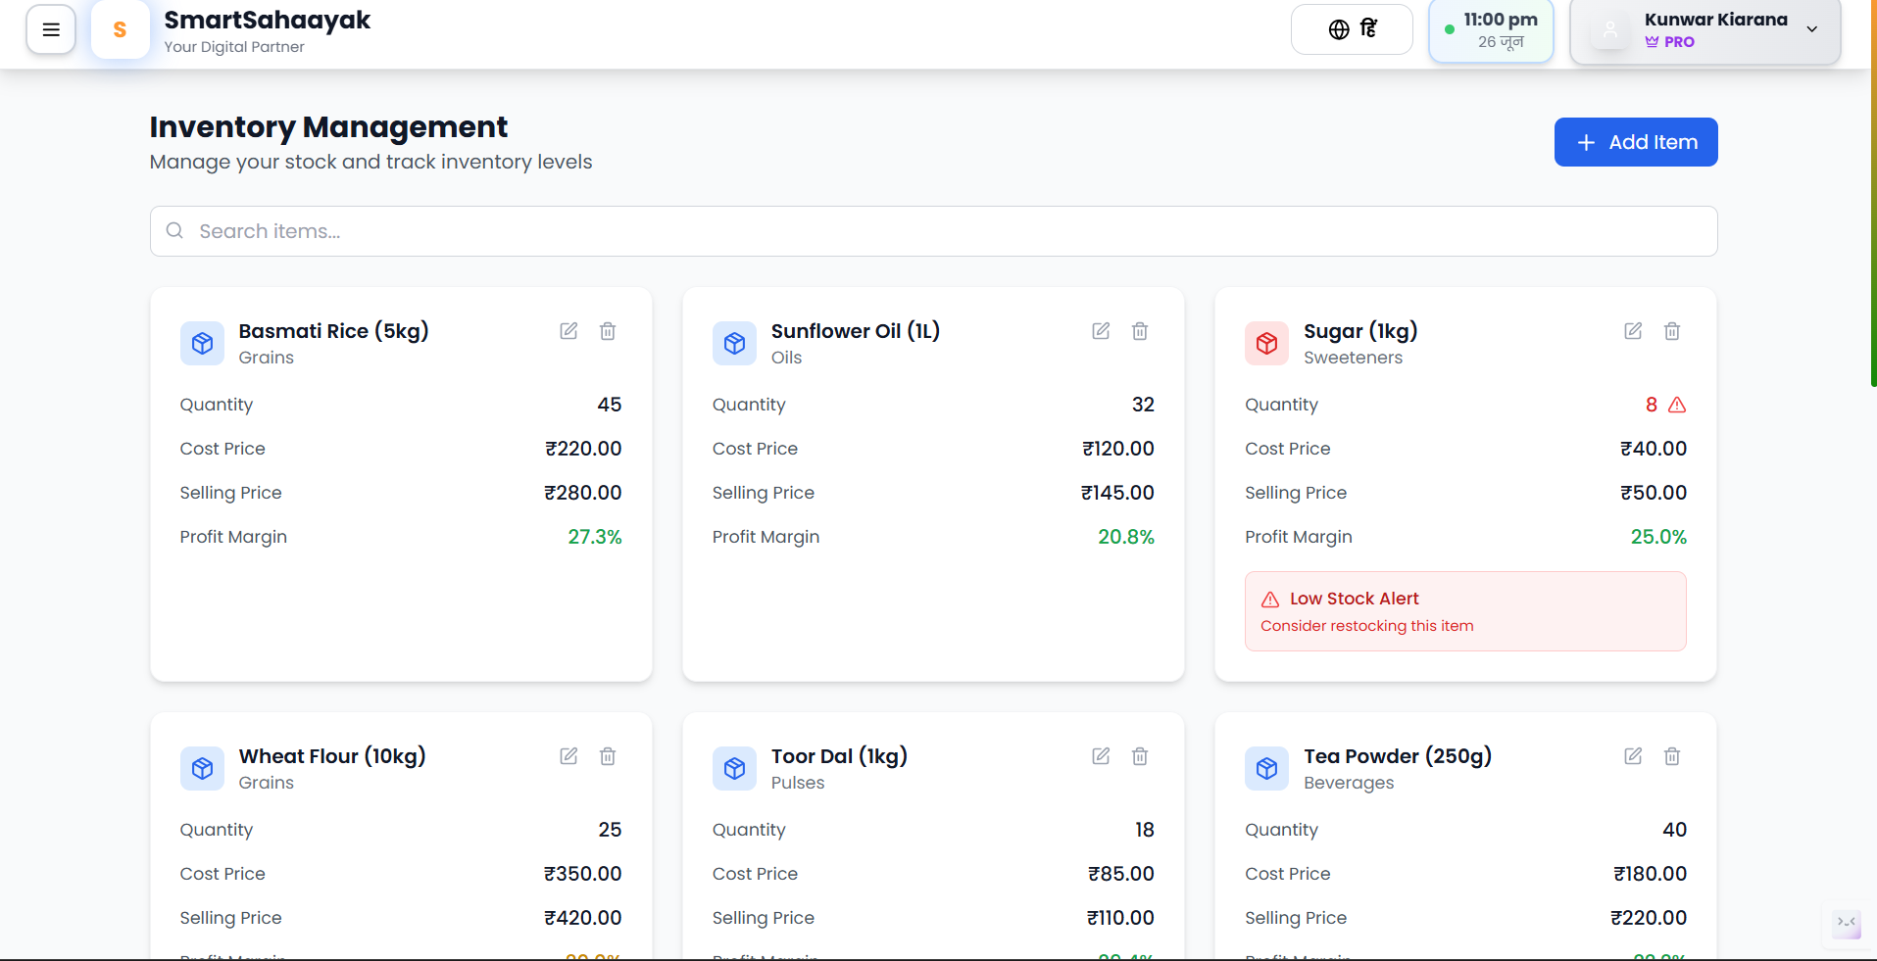
Task: Edit the Tea Powder (250g) item
Action: click(x=1633, y=756)
